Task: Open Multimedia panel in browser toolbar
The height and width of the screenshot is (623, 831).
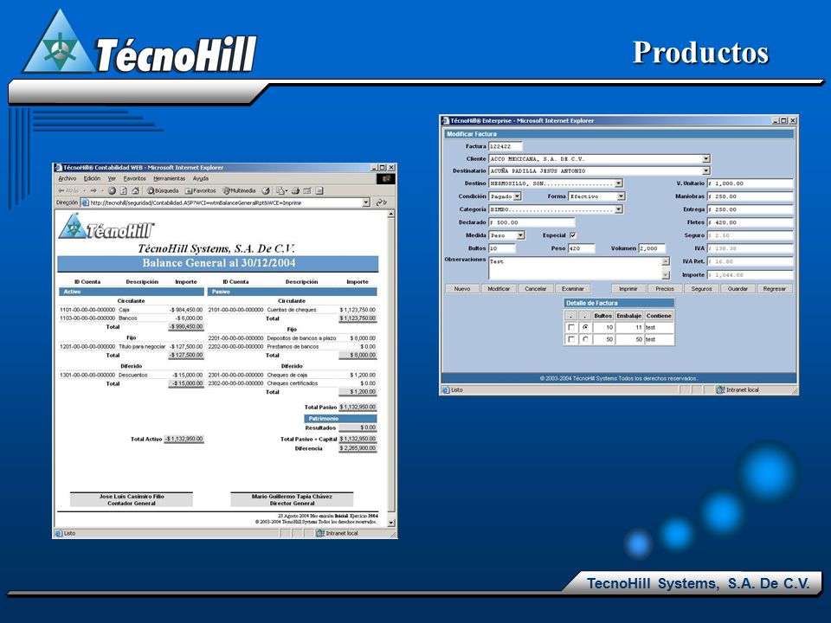Action: tap(239, 190)
